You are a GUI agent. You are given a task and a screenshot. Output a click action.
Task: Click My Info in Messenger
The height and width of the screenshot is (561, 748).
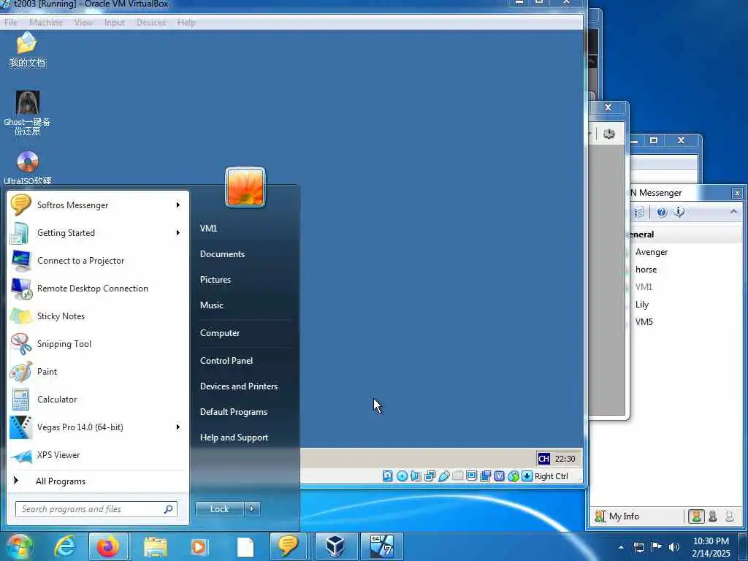click(617, 516)
